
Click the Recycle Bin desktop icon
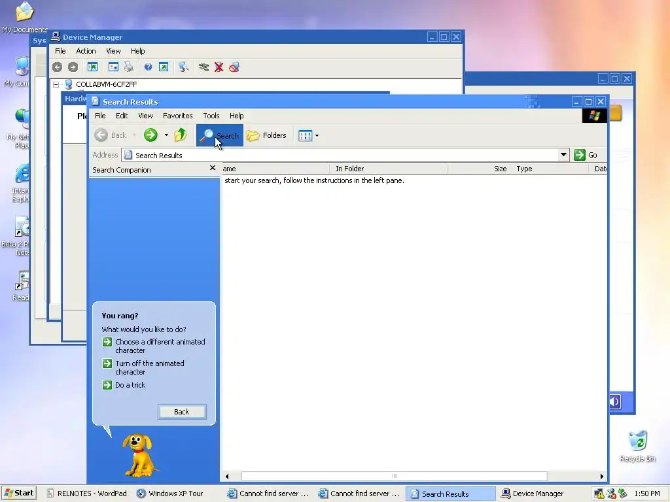click(x=637, y=446)
